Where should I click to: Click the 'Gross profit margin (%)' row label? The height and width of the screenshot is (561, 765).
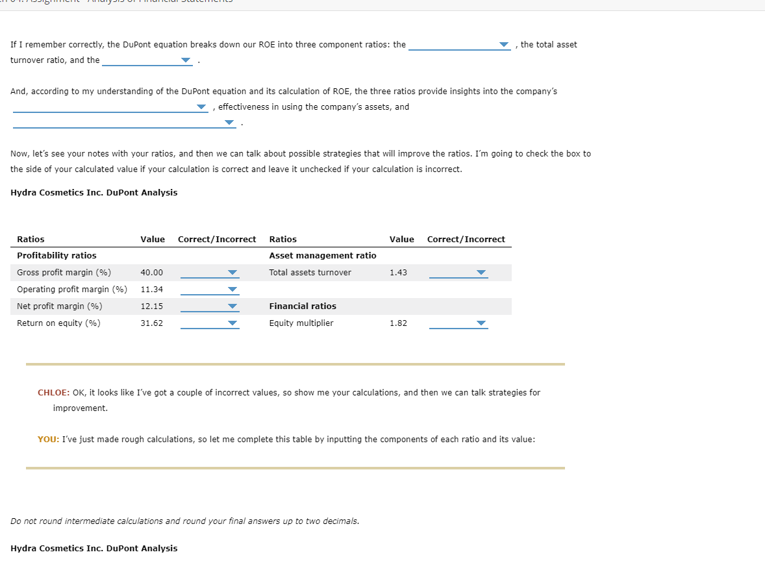[64, 273]
